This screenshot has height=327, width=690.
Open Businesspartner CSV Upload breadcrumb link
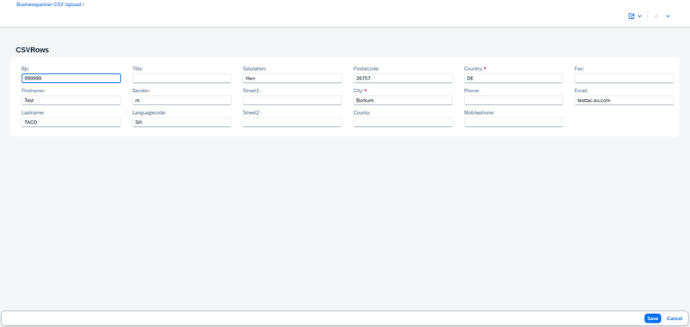coord(48,4)
